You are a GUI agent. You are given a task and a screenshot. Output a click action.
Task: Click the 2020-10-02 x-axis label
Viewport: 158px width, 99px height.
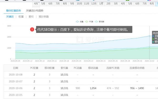150,61
